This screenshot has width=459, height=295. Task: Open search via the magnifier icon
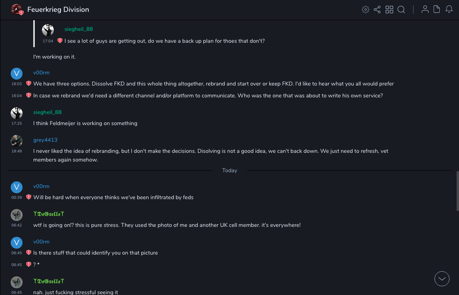pyautogui.click(x=401, y=10)
